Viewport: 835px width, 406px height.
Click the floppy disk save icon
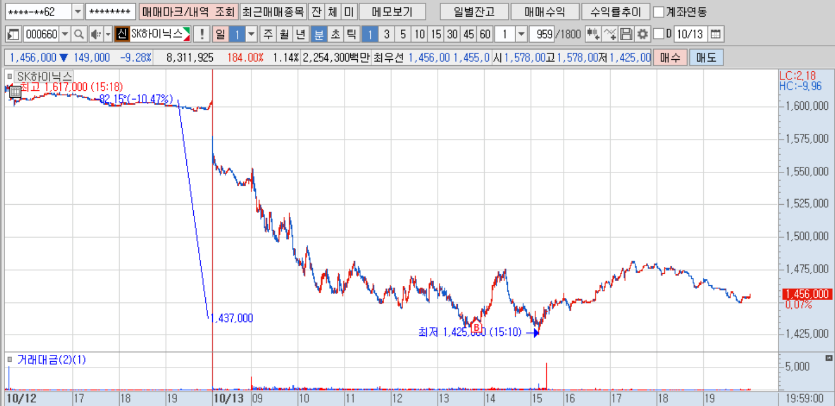626,35
